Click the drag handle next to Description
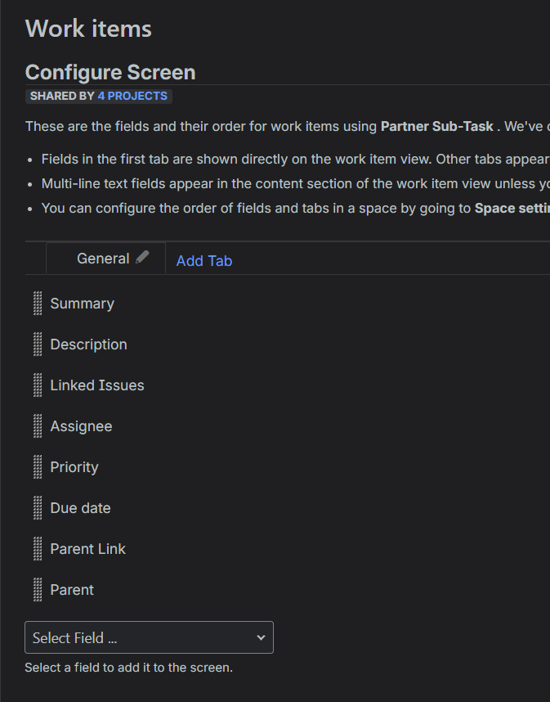The width and height of the screenshot is (550, 702). point(37,344)
